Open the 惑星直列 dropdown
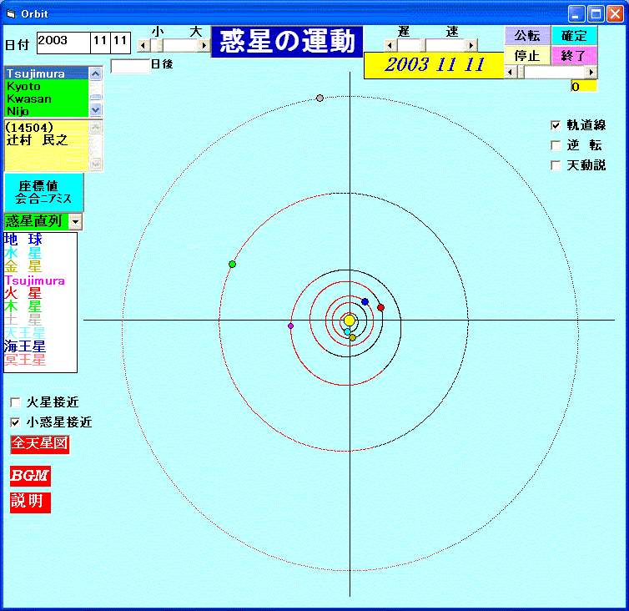Image resolution: width=629 pixels, height=611 pixels. 76,221
